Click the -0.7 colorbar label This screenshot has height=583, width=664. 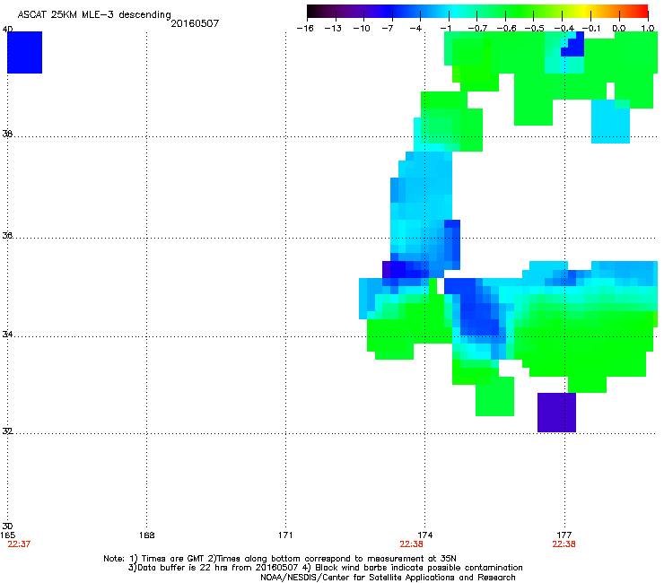coord(477,29)
